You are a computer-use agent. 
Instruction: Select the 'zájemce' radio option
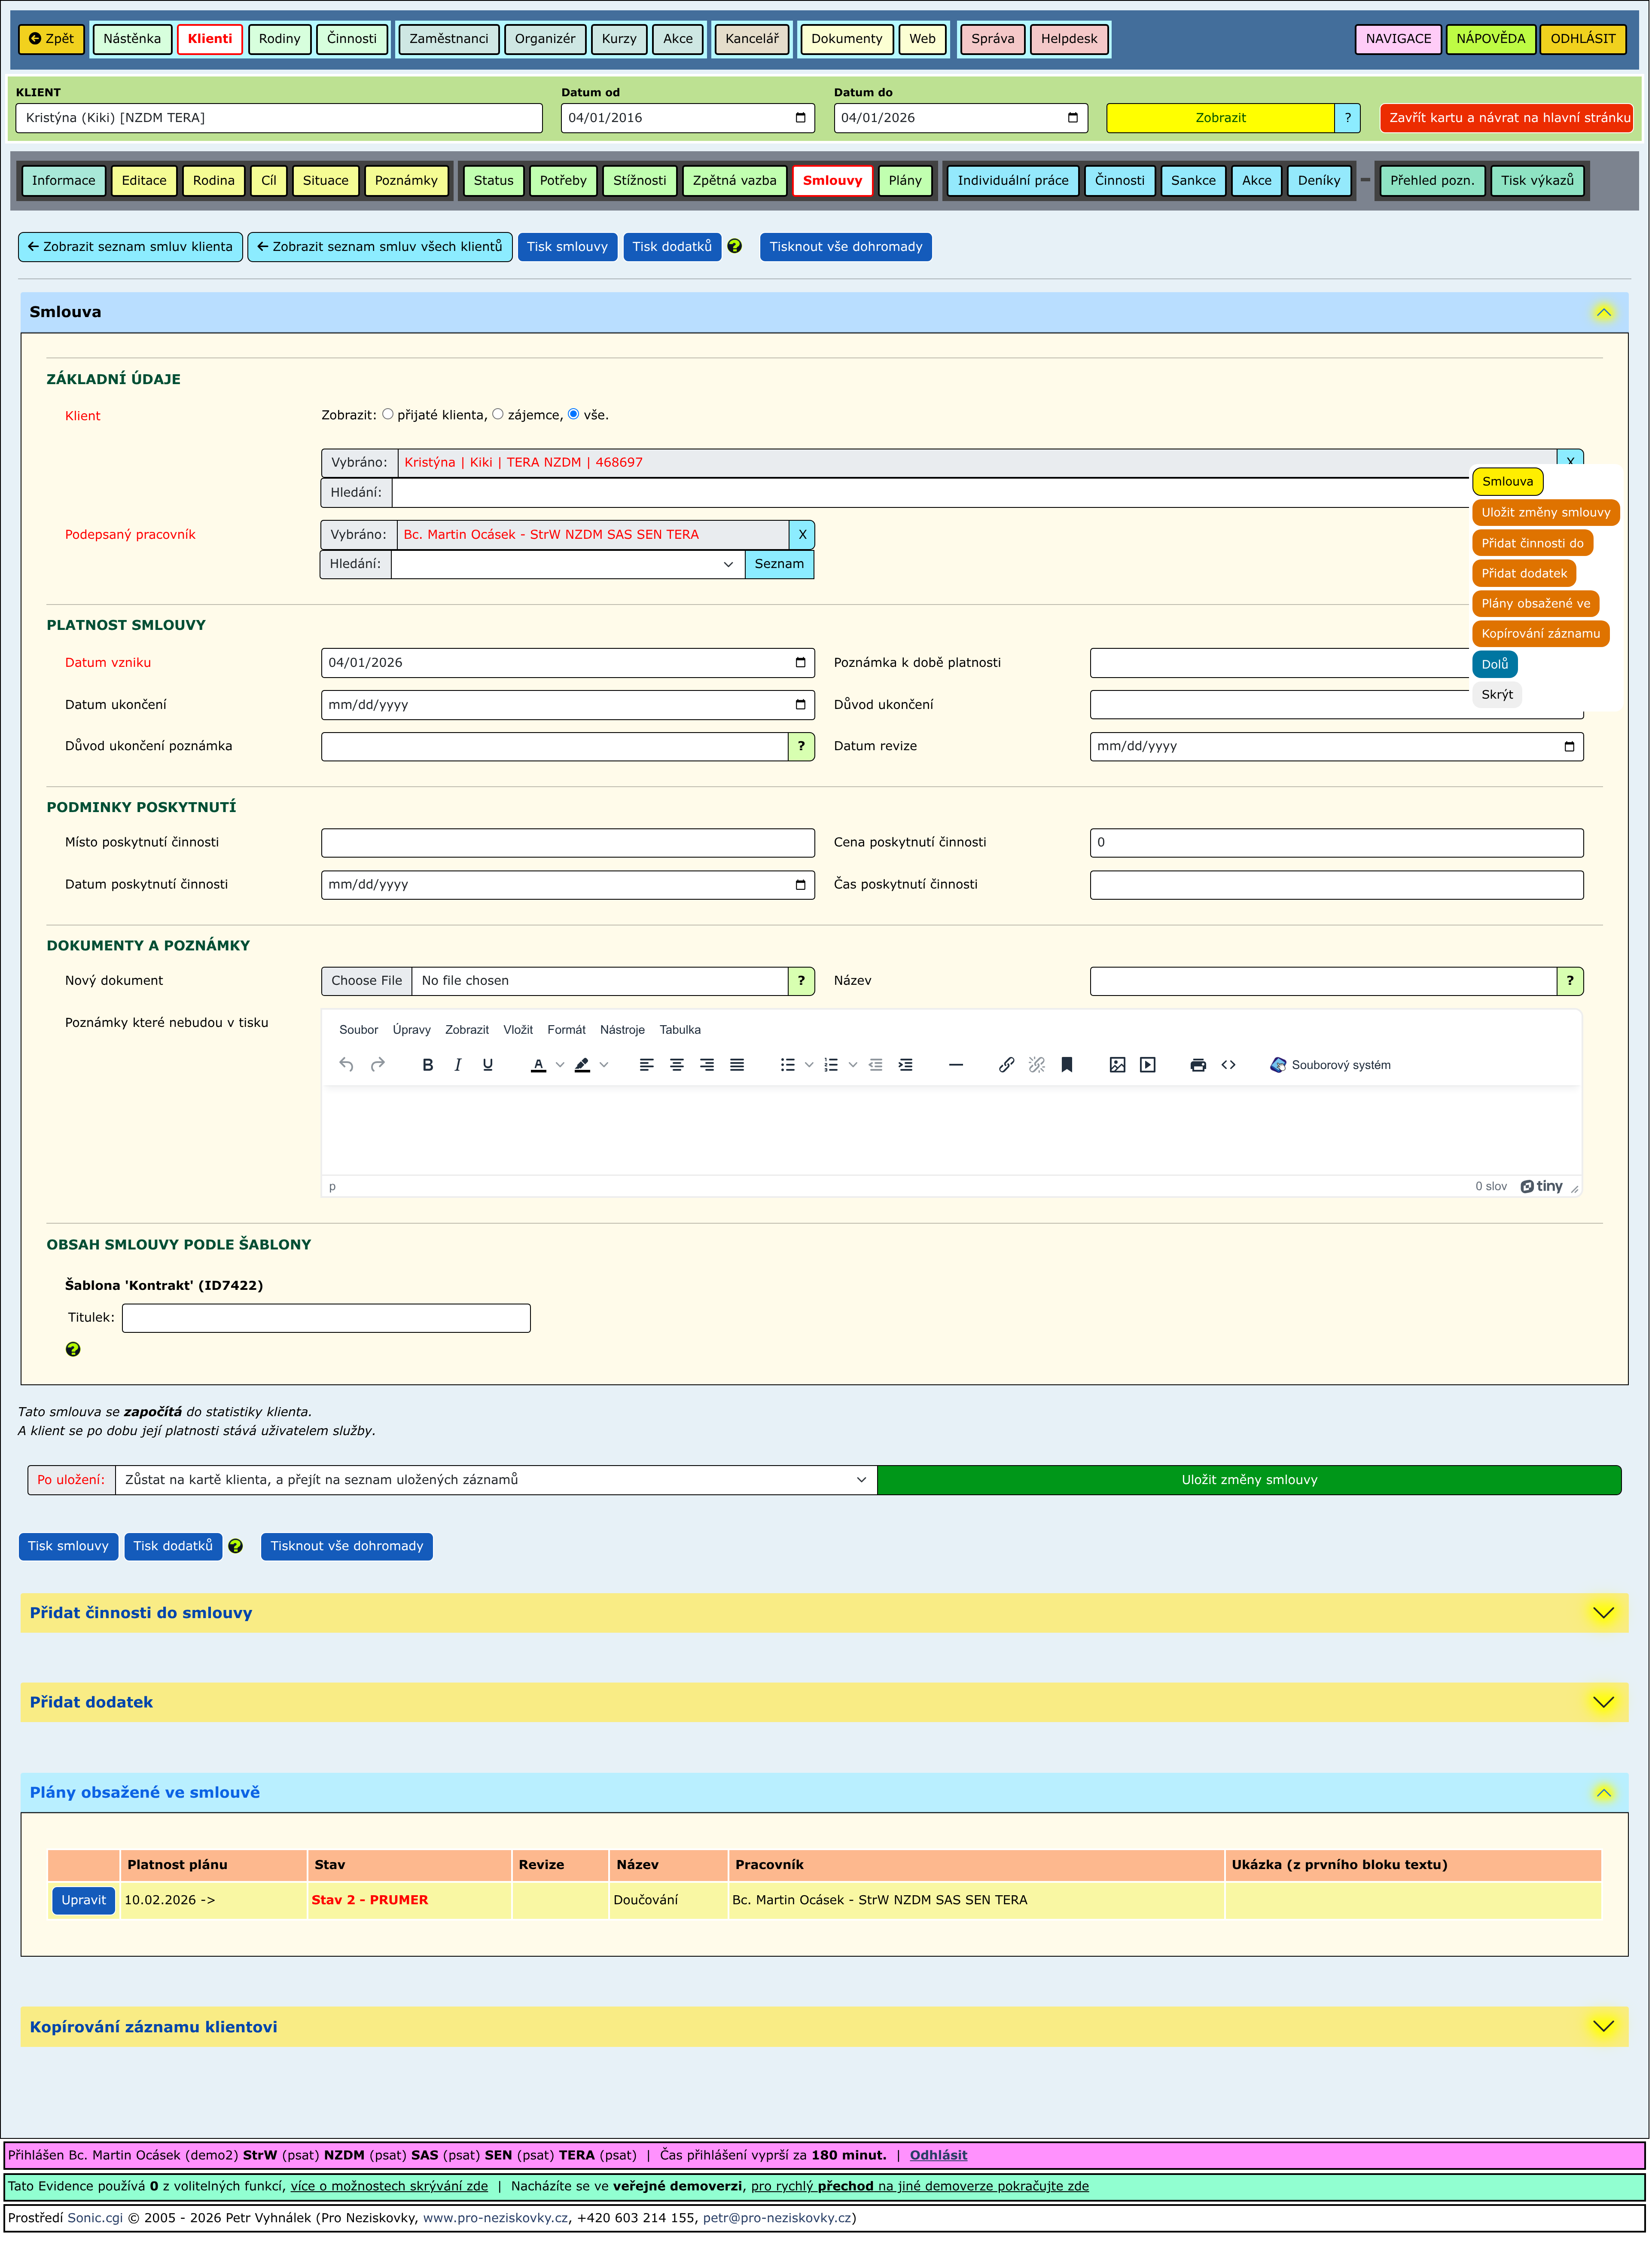[x=498, y=415]
